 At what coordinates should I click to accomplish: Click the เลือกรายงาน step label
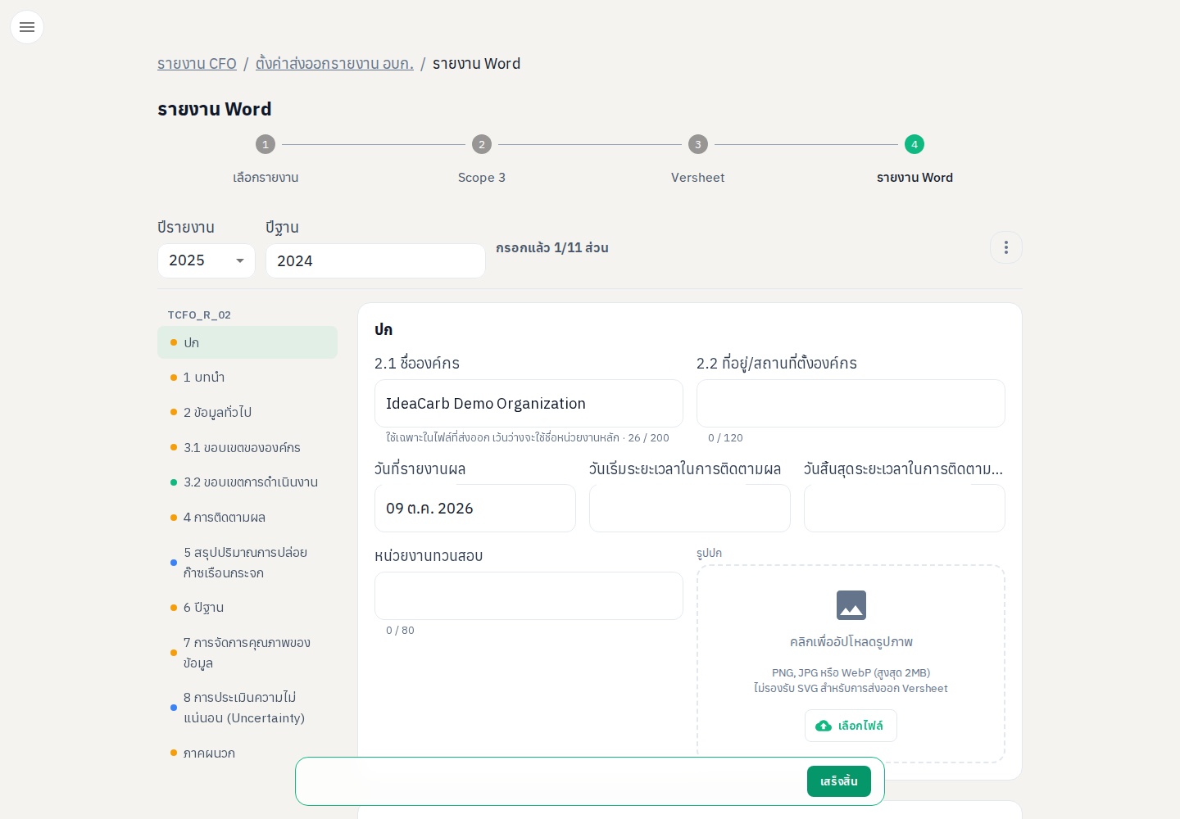[265, 178]
